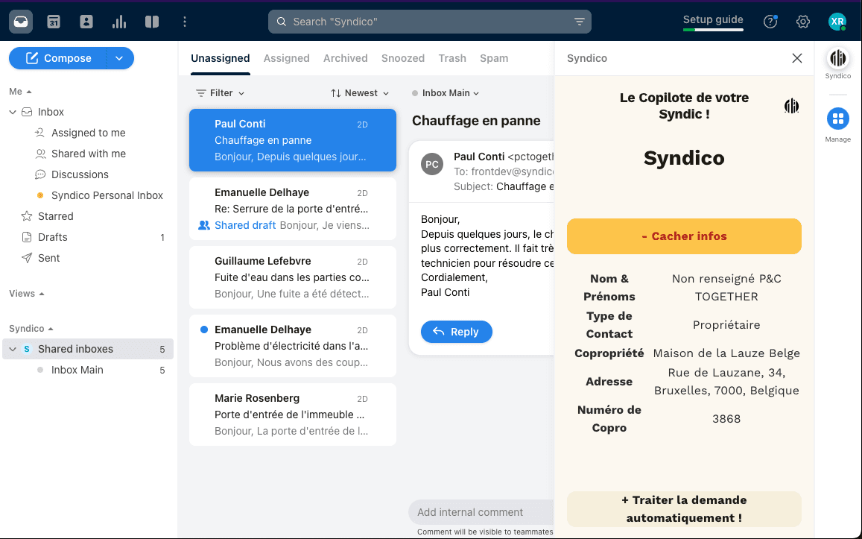Open the knowledge base book icon
Image resolution: width=862 pixels, height=539 pixels.
click(152, 22)
